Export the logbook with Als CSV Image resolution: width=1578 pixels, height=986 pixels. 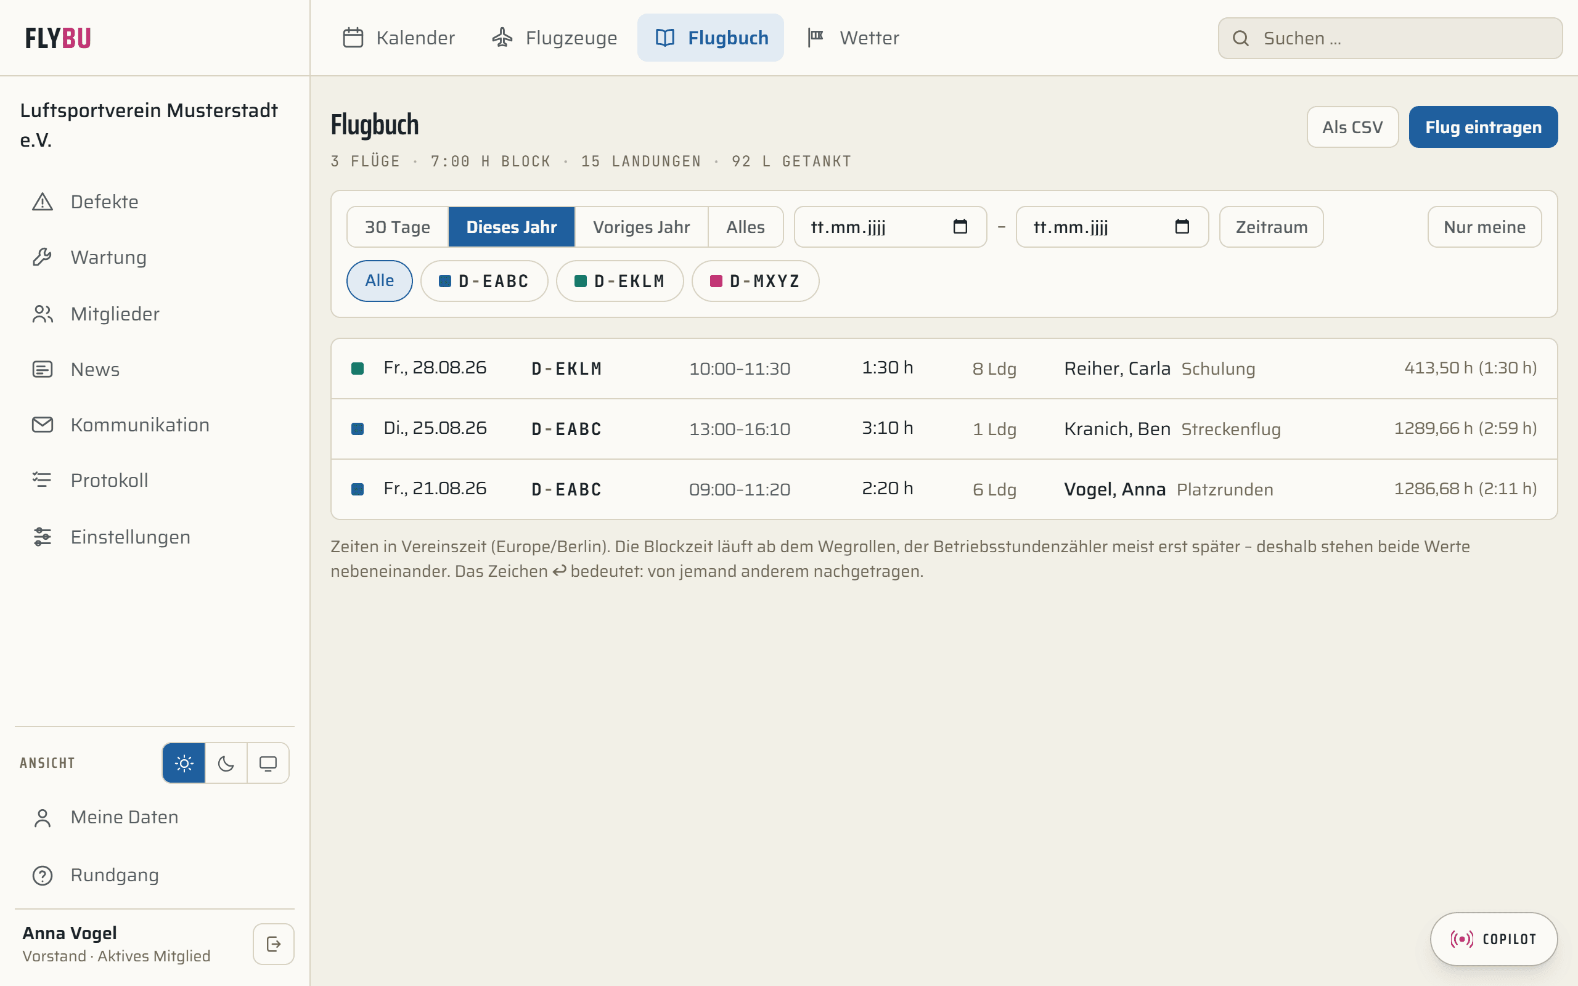click(x=1352, y=127)
